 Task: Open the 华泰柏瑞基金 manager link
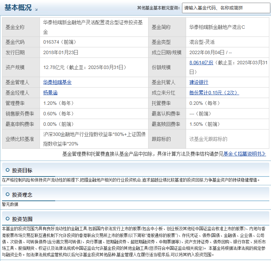[x=58, y=82]
